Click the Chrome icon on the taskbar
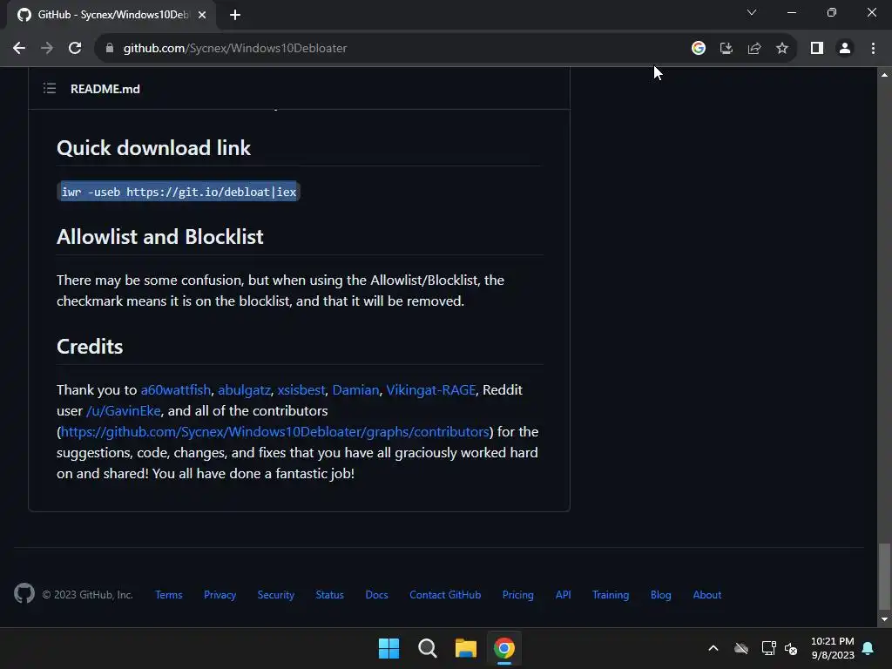This screenshot has width=892, height=669. (x=504, y=648)
